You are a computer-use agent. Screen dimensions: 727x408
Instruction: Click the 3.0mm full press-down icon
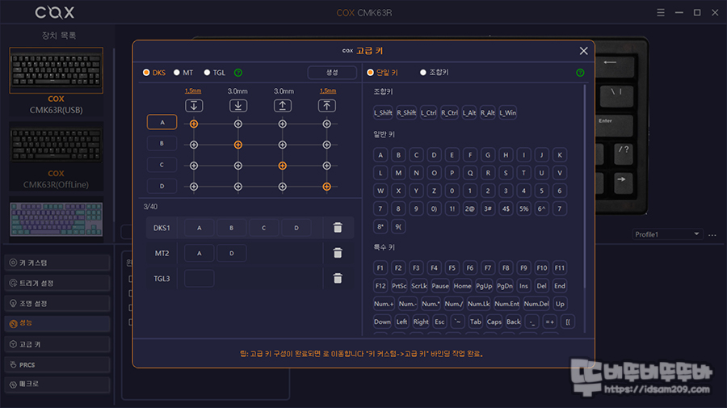237,106
